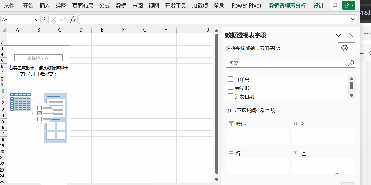Check the 会员ID field checkbox
The image size is (371, 185).
[230, 87]
